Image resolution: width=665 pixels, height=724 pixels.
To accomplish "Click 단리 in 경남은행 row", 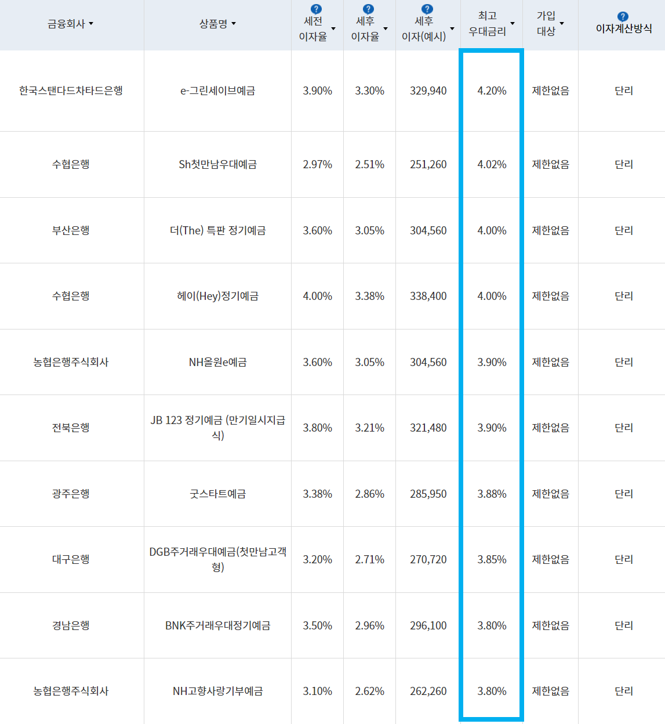I will click(x=624, y=625).
